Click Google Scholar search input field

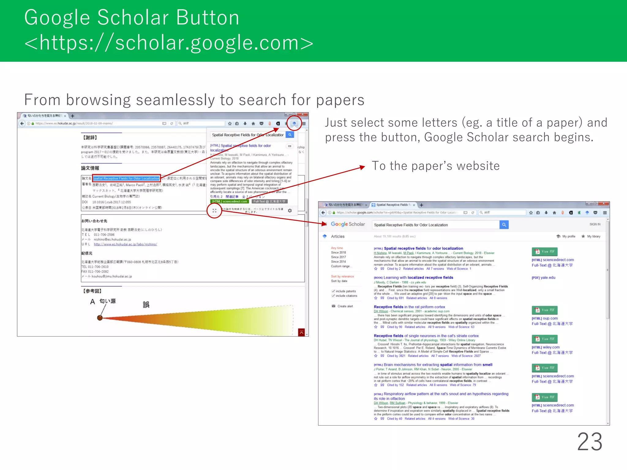tap(436, 225)
